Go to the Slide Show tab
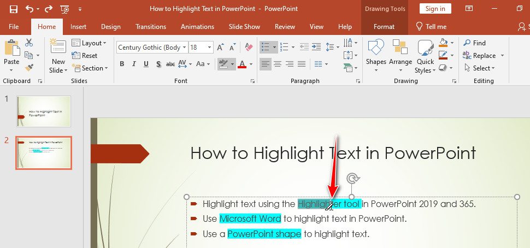 pos(244,27)
